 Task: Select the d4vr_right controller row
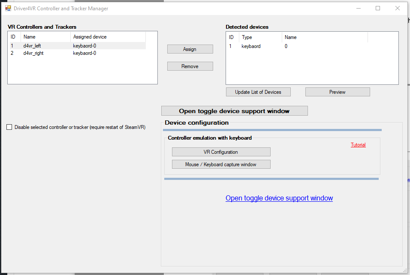[x=33, y=53]
